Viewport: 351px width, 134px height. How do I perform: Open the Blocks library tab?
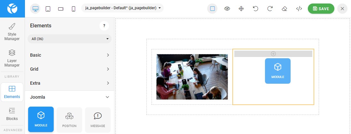pyautogui.click(x=12, y=114)
